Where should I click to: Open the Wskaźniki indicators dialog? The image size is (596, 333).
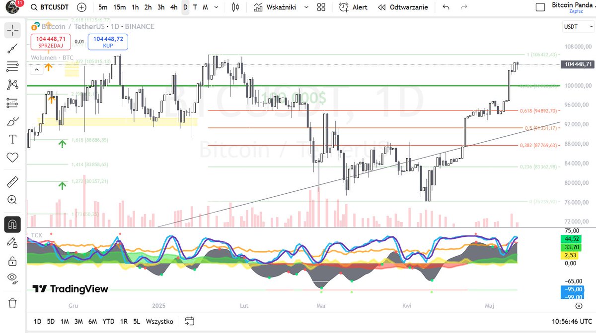click(276, 7)
